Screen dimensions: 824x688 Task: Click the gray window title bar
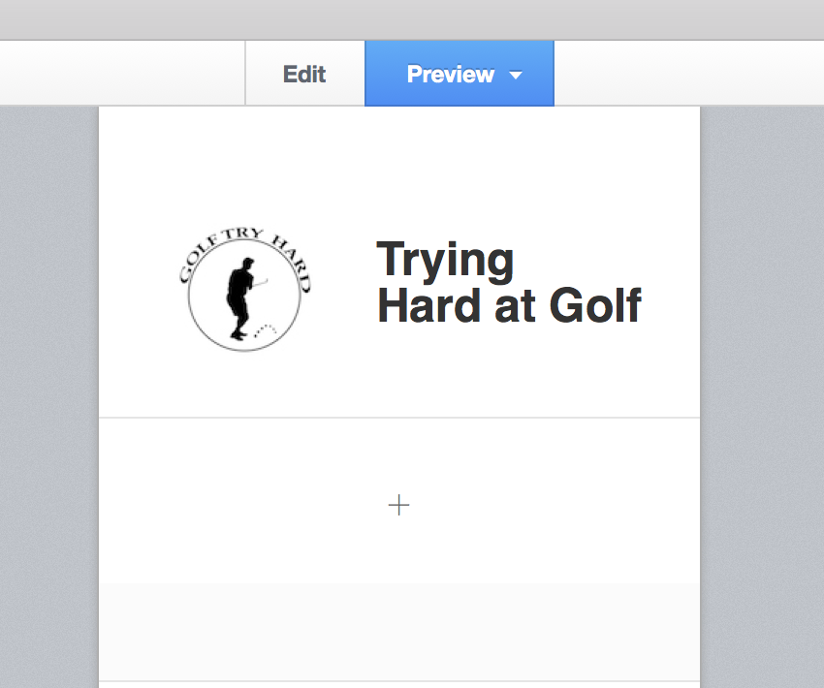pos(412,19)
